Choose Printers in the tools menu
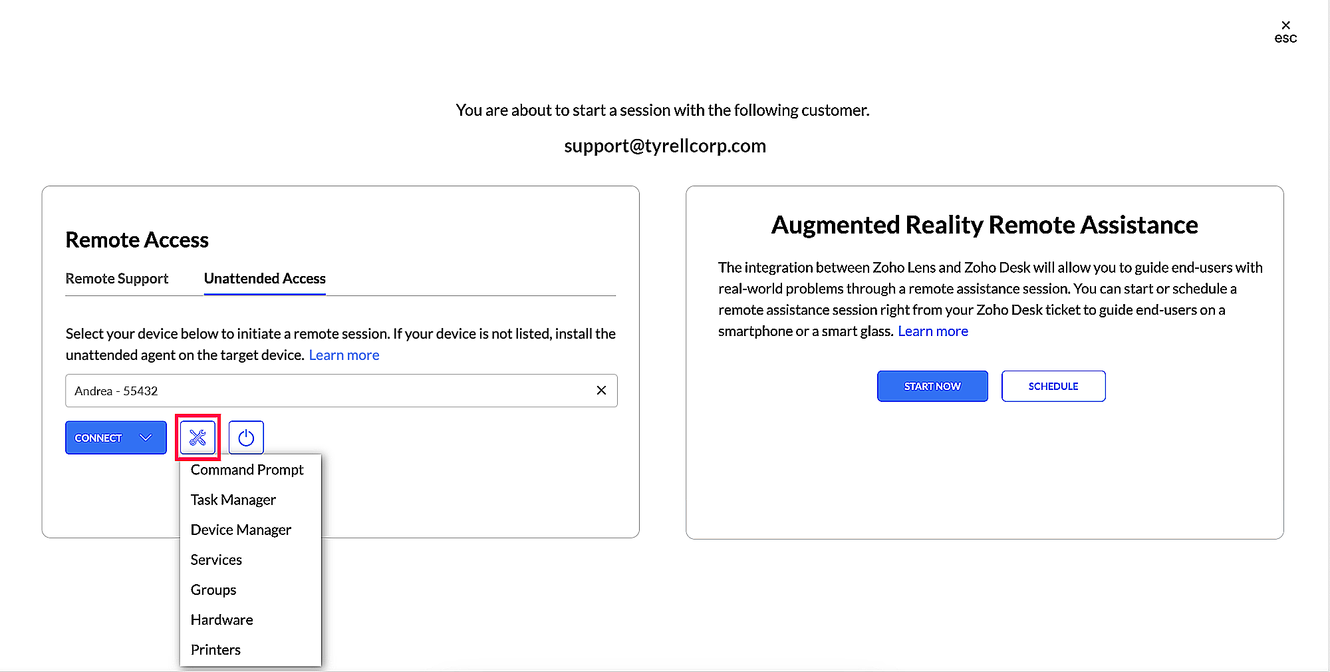The width and height of the screenshot is (1330, 672). 215,649
